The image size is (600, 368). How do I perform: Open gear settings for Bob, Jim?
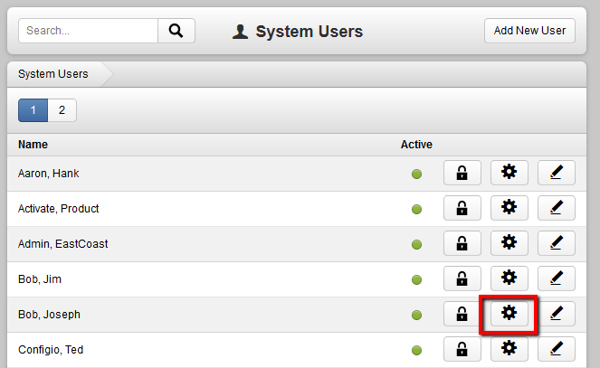[510, 278]
